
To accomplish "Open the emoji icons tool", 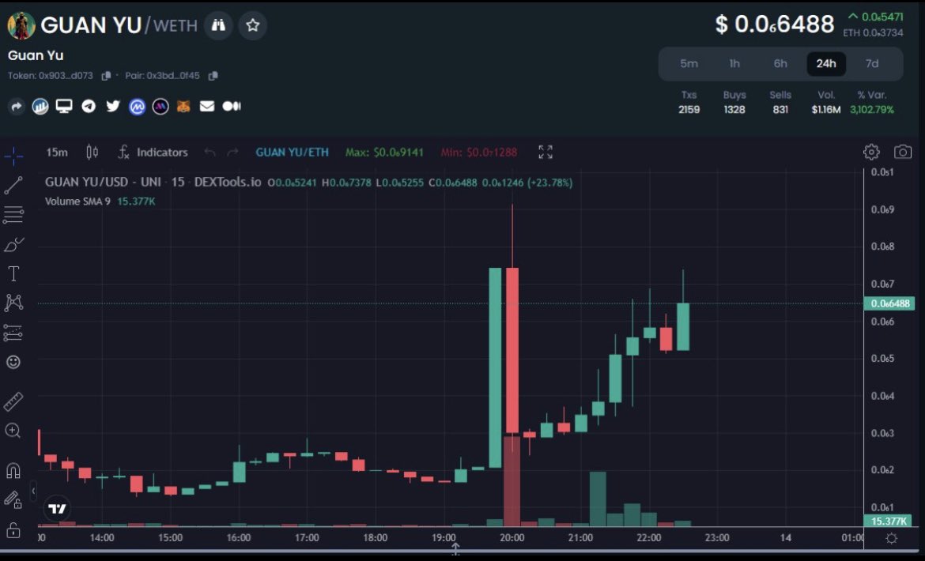I will [13, 362].
